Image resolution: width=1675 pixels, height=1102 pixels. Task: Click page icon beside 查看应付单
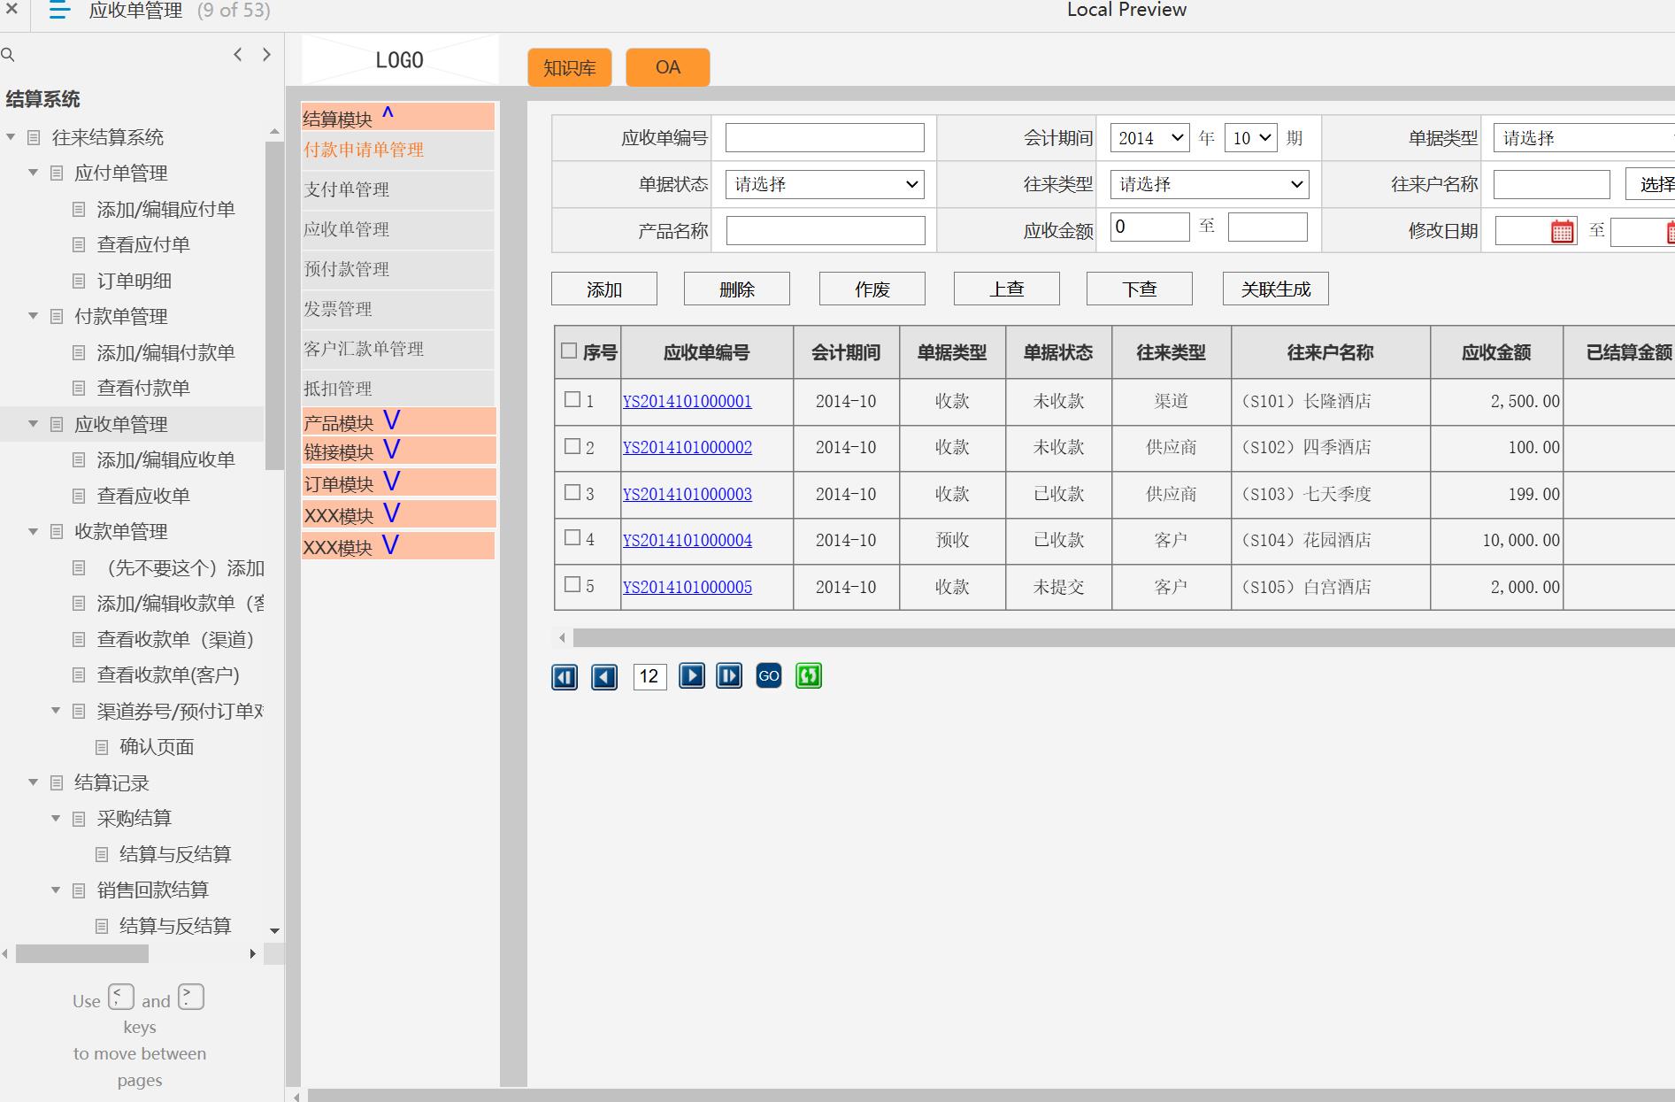click(79, 245)
